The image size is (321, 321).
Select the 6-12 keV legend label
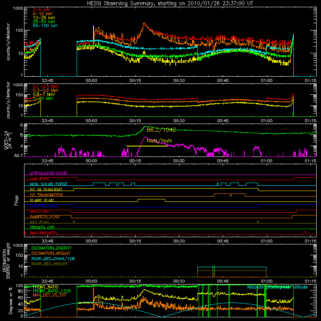[43, 14]
